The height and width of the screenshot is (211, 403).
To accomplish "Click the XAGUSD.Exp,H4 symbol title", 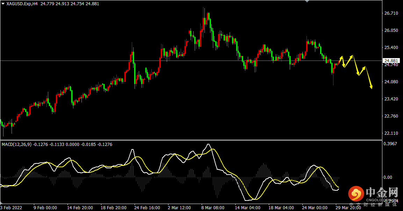I will coord(22,4).
